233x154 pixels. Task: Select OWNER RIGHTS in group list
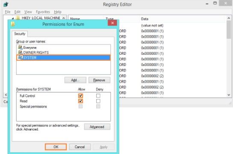[x=63, y=53]
